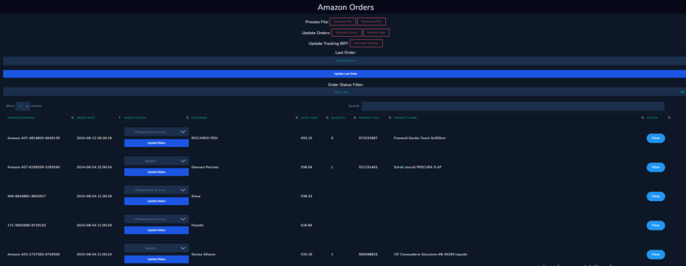
Task: Click the Generate Tracking button
Action: coord(366,43)
